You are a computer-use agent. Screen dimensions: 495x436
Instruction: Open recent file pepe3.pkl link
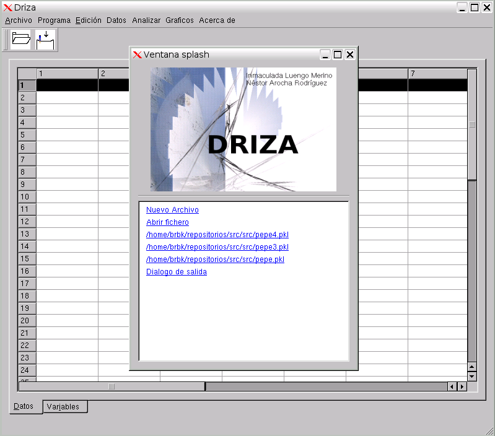pyautogui.click(x=217, y=246)
